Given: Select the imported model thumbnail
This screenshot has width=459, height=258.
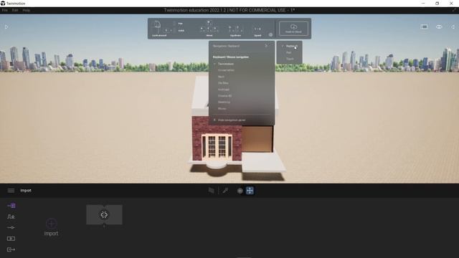Looking at the screenshot, I should [104, 215].
